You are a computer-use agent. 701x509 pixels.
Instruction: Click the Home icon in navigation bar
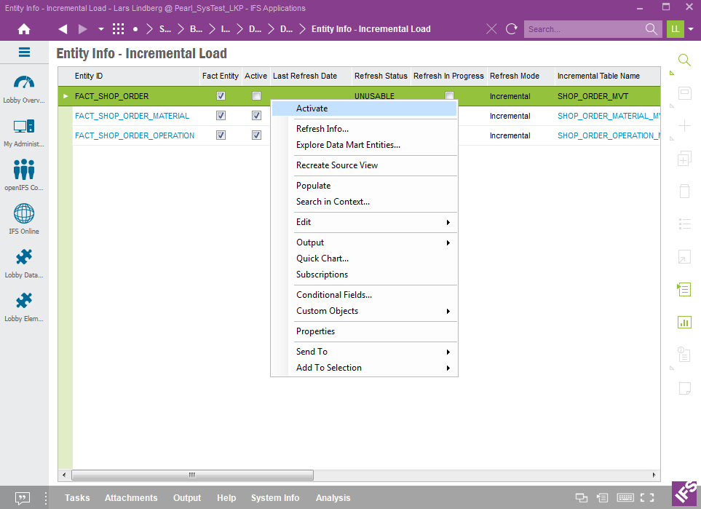coord(24,29)
